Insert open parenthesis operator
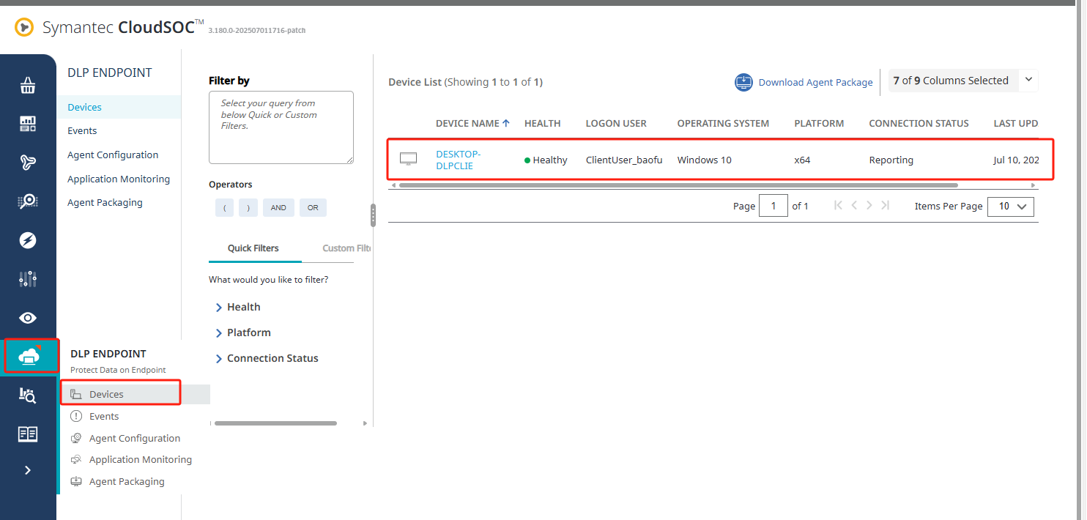 coord(224,208)
